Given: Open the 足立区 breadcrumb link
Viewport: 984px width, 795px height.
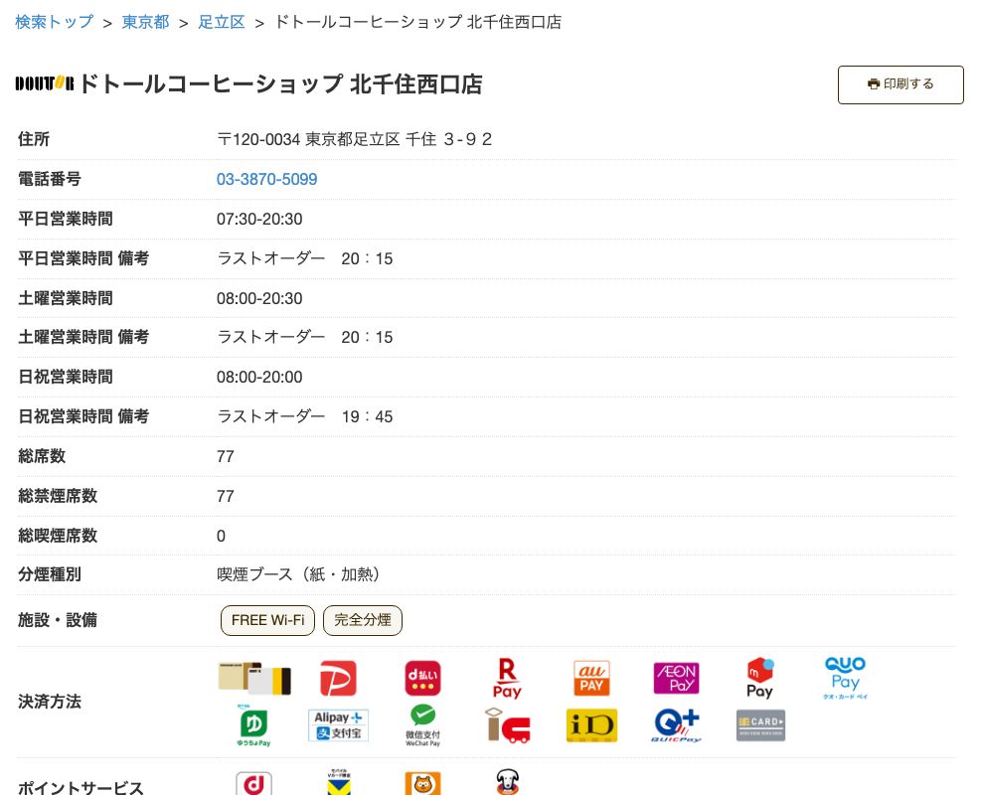Looking at the screenshot, I should click(222, 22).
